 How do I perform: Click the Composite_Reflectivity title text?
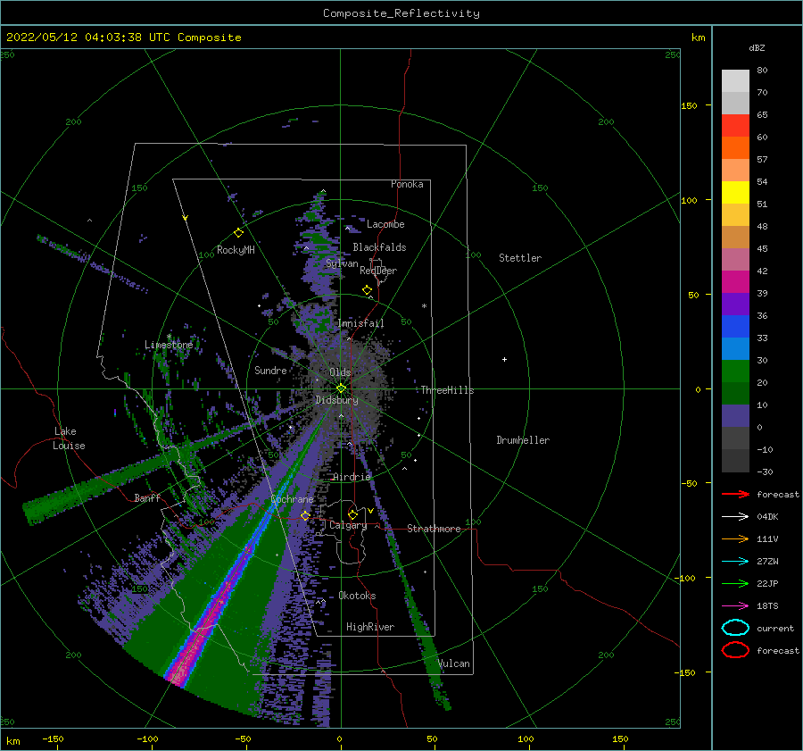401,13
